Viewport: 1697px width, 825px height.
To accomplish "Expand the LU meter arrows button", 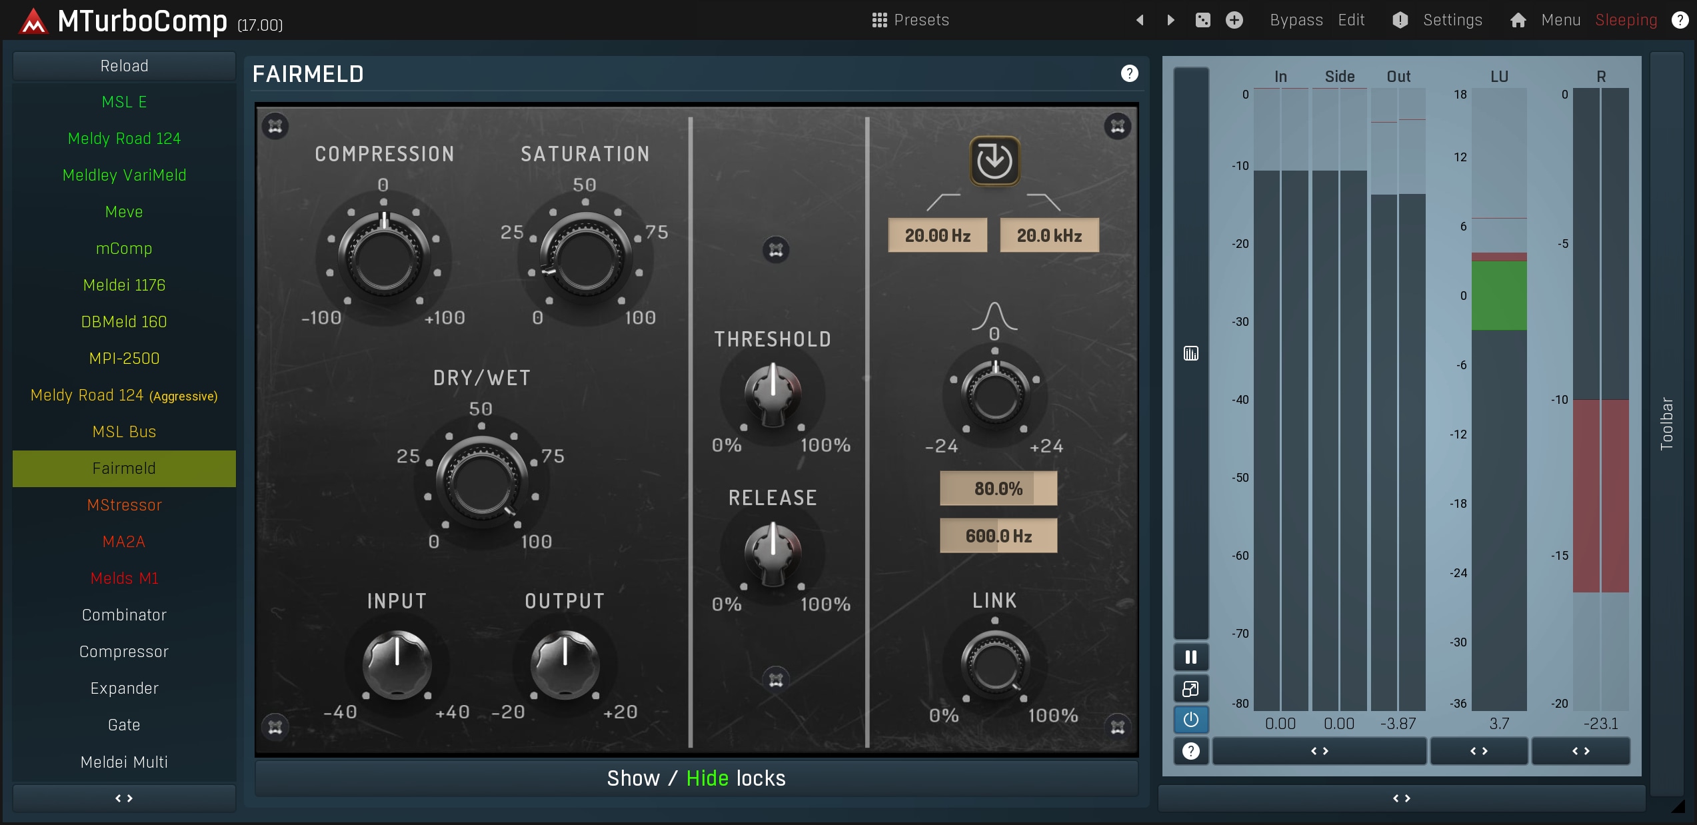I will [1478, 751].
